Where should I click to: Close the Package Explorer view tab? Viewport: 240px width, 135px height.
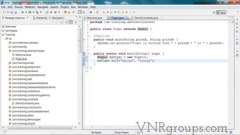pos(27,18)
